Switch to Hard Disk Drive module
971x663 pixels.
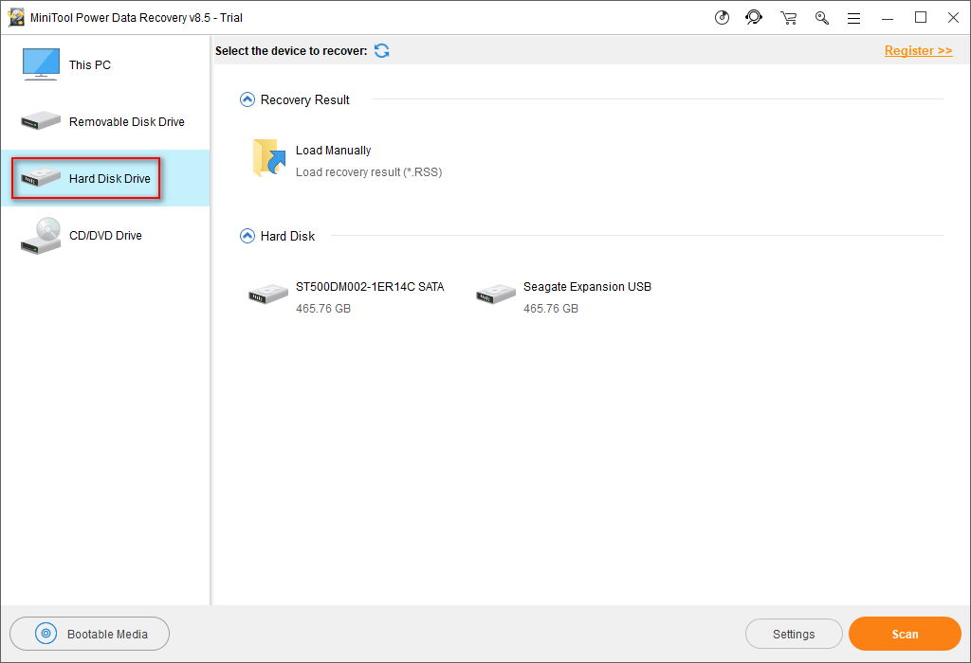tap(105, 178)
